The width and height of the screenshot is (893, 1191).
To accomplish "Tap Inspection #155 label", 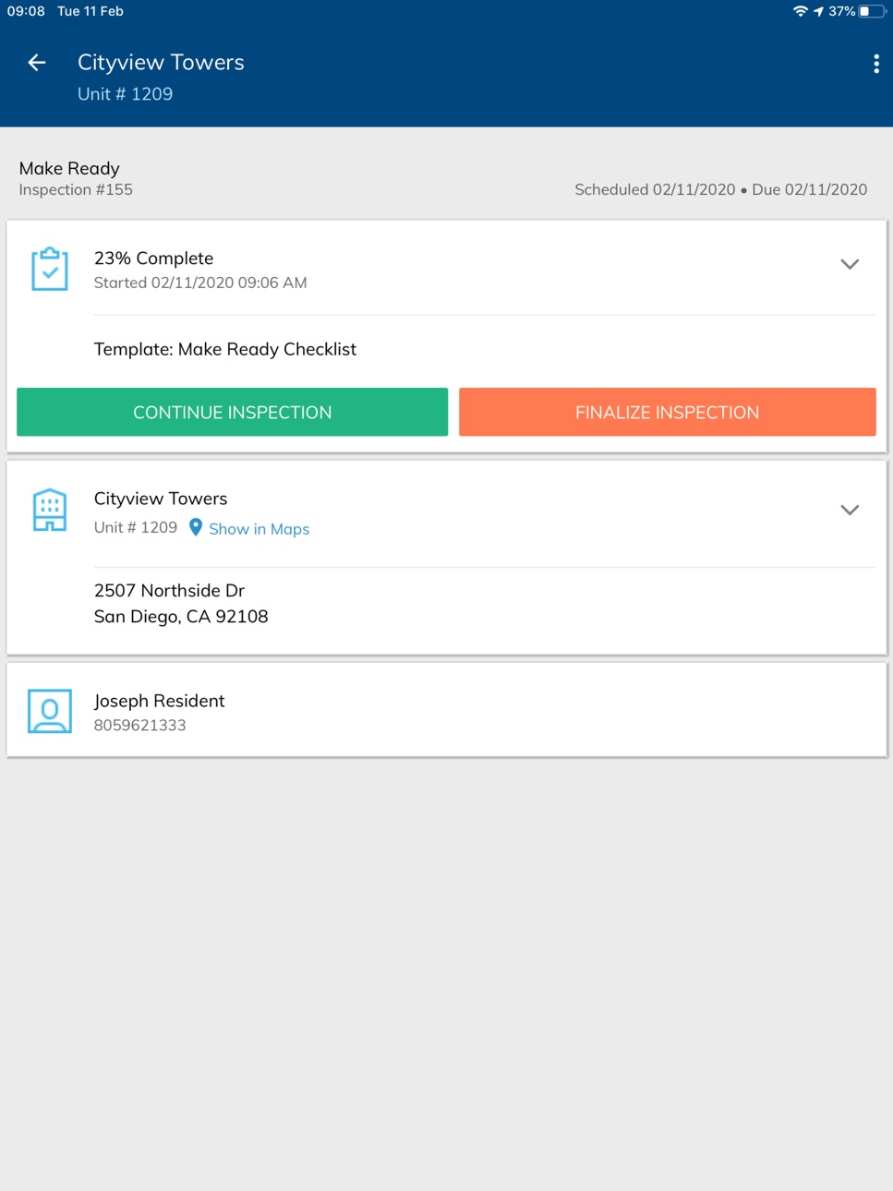I will pos(76,189).
